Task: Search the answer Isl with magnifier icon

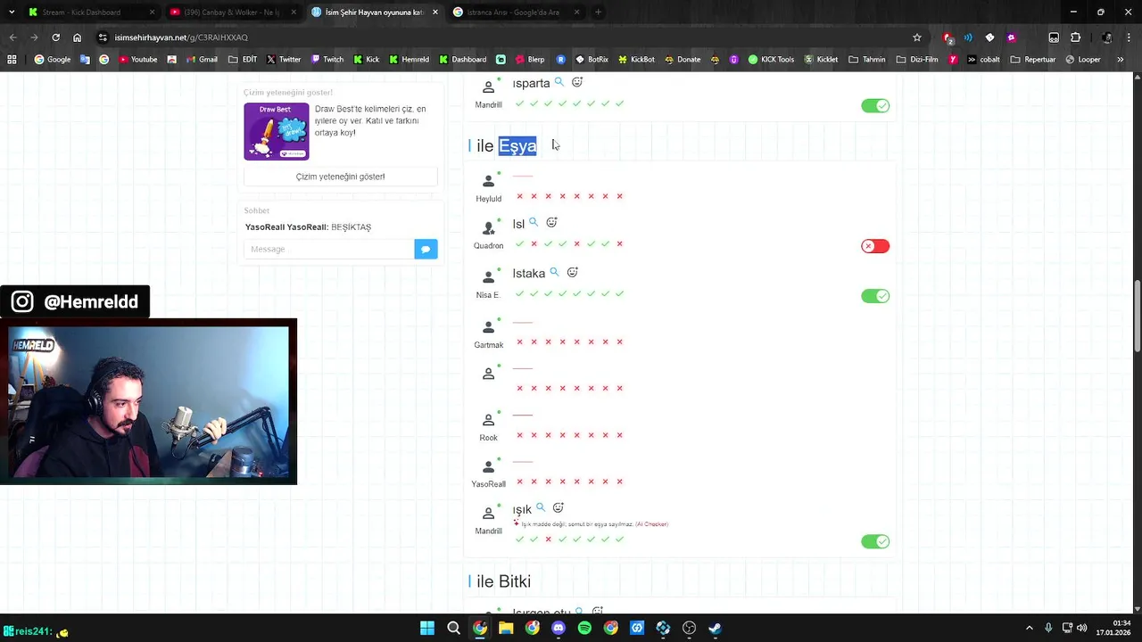Action: [x=534, y=222]
